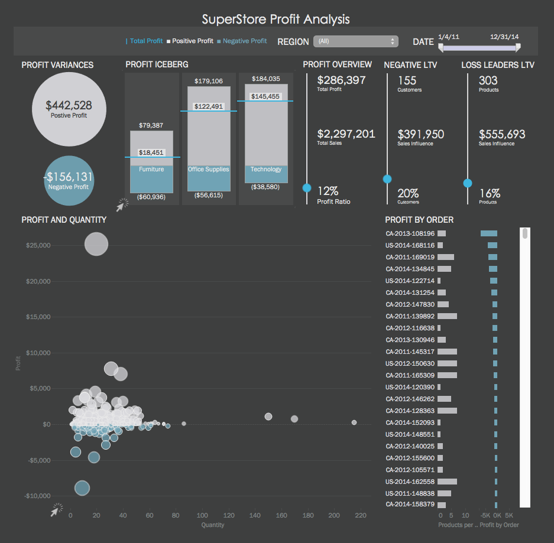Select order CA-2014-131254 in the list

tap(410, 292)
